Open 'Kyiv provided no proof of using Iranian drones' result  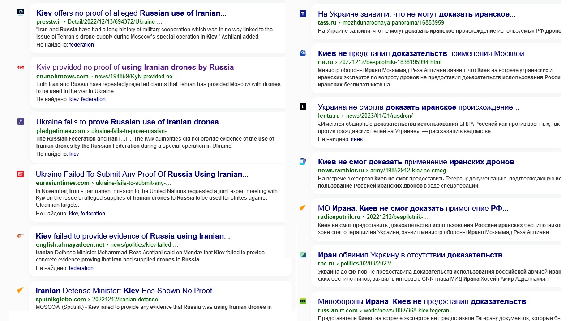coord(135,67)
